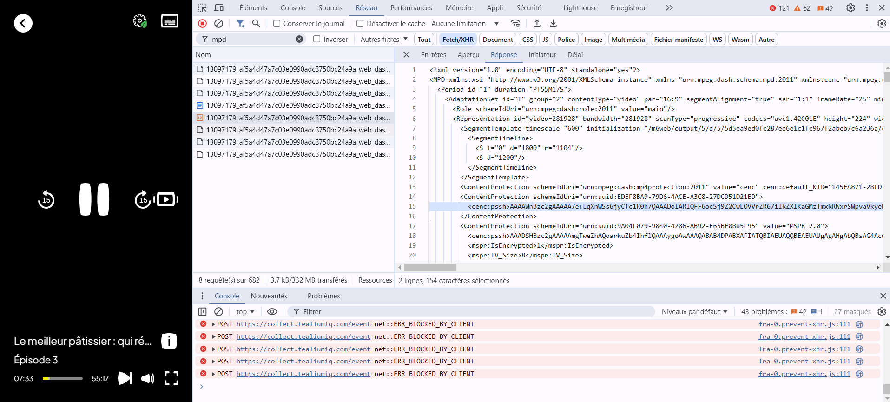Enter fullscreen in the video player
This screenshot has width=890, height=402.
[171, 378]
